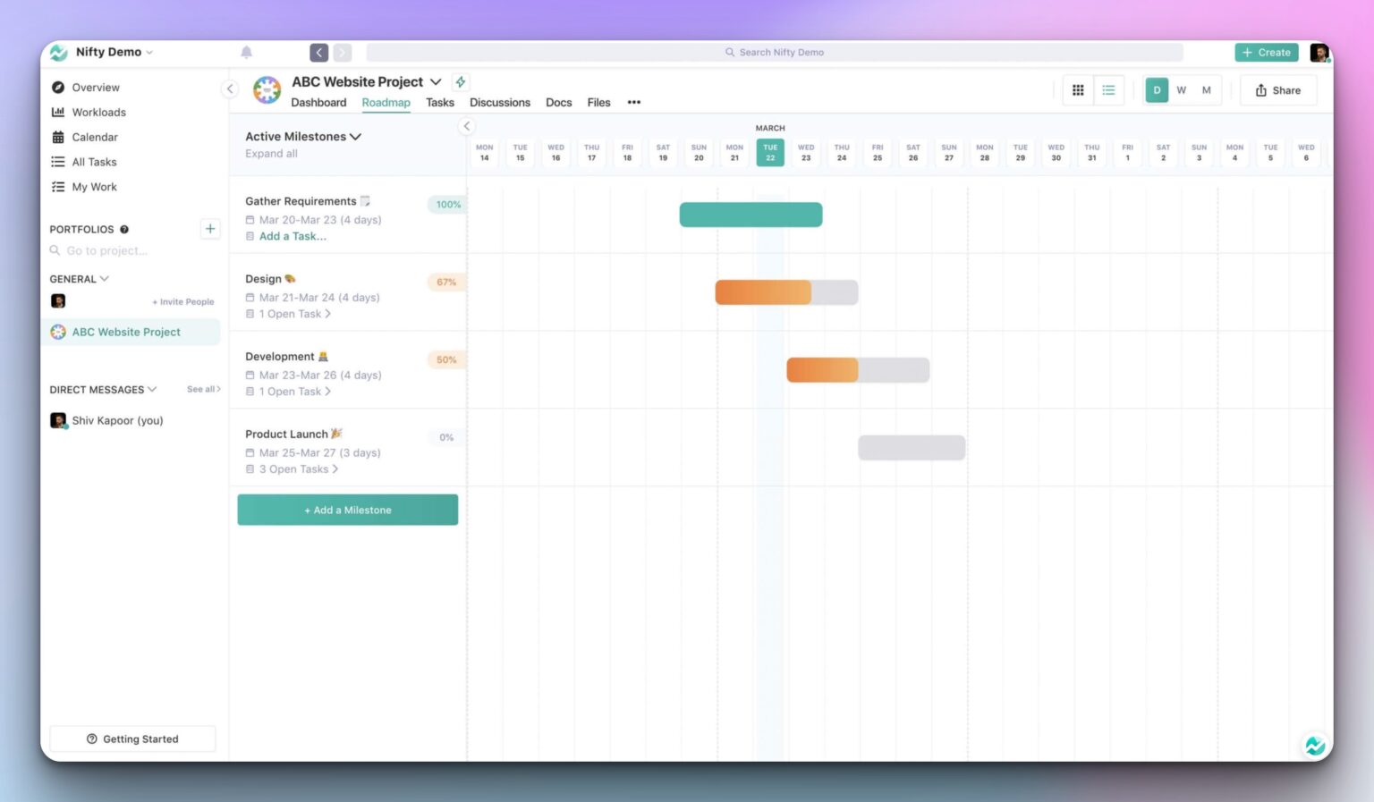The width and height of the screenshot is (1374, 802).
Task: Open ABC Website Project name dropdown
Action: [x=436, y=82]
